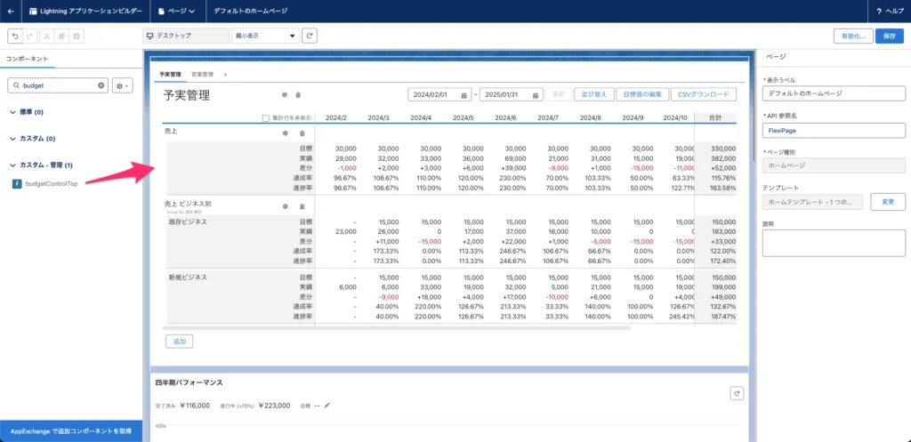Open the 縮小表示 zoom dropdown
911x442 pixels.
tap(264, 36)
